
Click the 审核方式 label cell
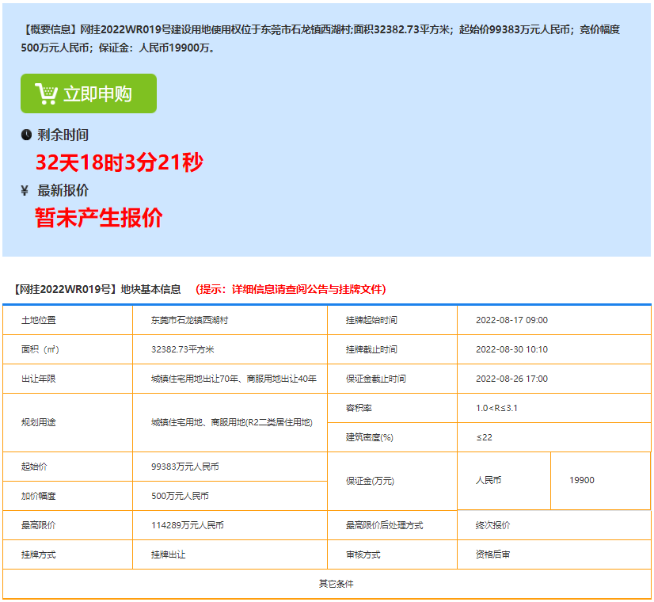tap(392, 554)
